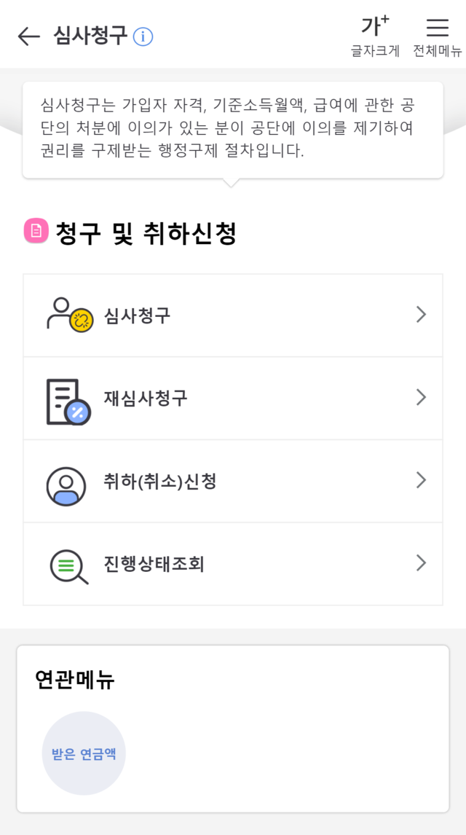Open the 취하(취소)신청 text label
The image size is (466, 835).
160,481
